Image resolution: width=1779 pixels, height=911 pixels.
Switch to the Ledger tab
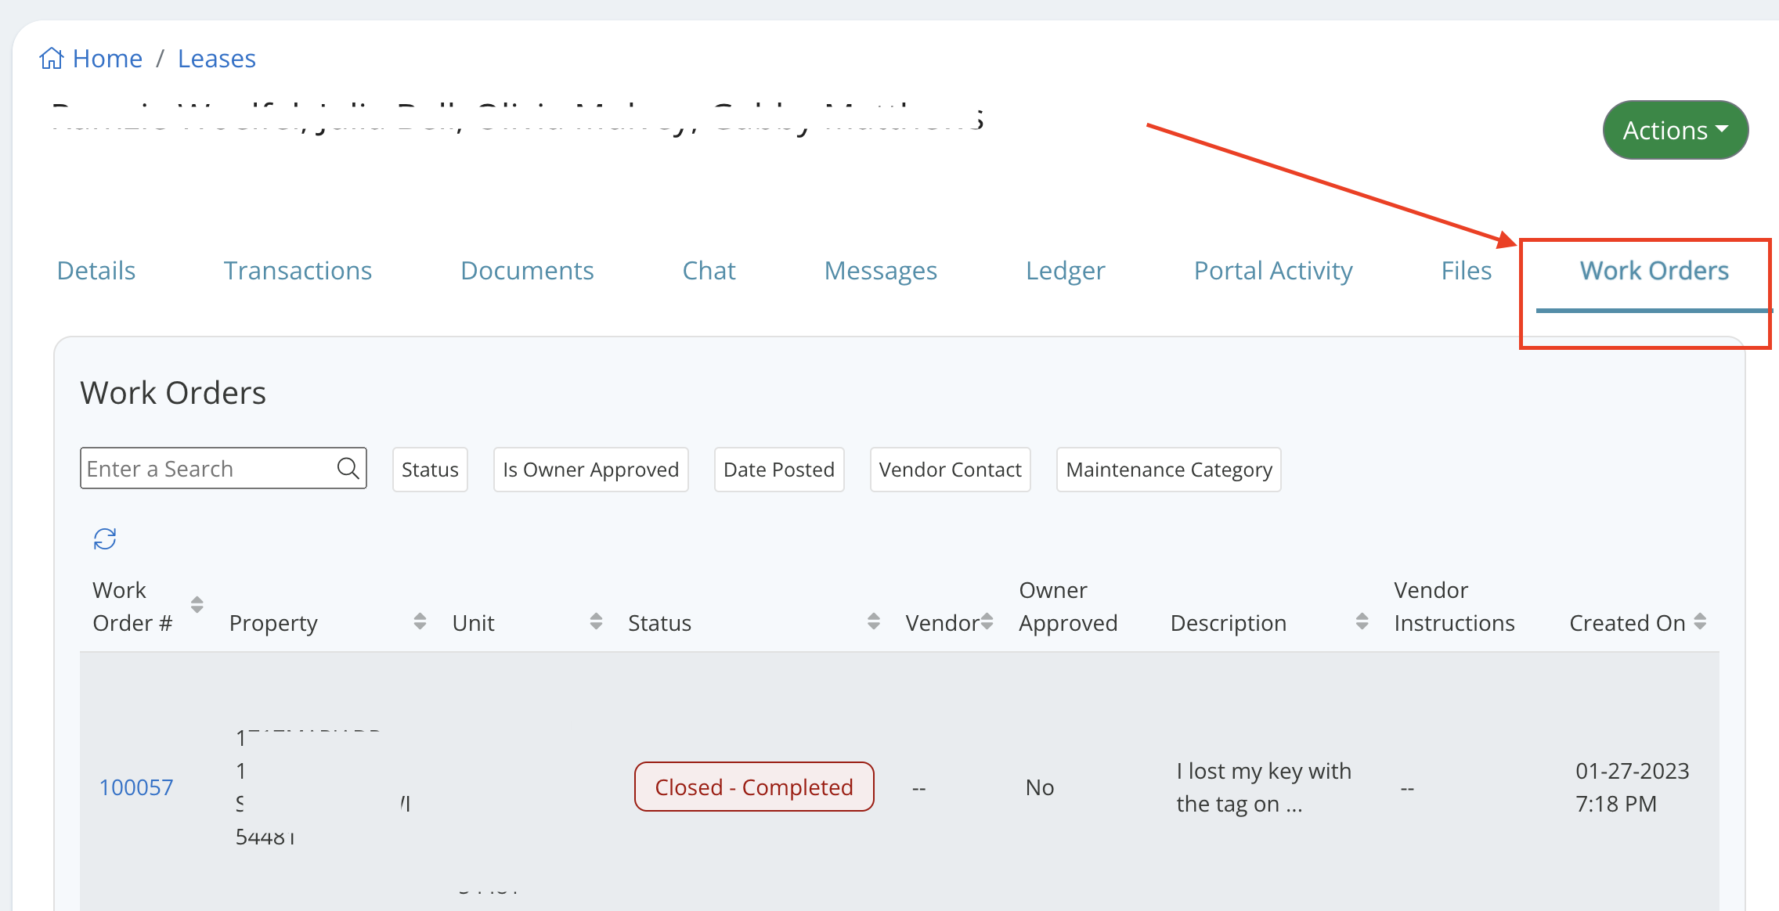(1065, 271)
